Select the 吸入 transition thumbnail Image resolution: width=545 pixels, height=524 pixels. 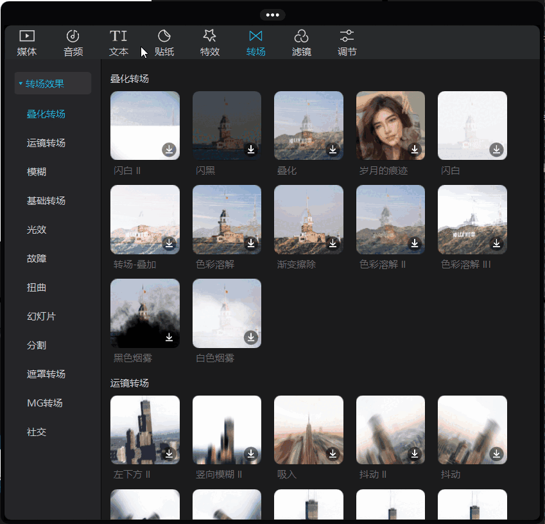tap(308, 430)
